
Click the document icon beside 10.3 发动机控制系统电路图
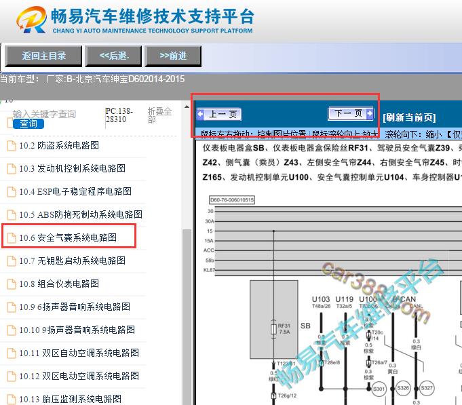(12, 169)
